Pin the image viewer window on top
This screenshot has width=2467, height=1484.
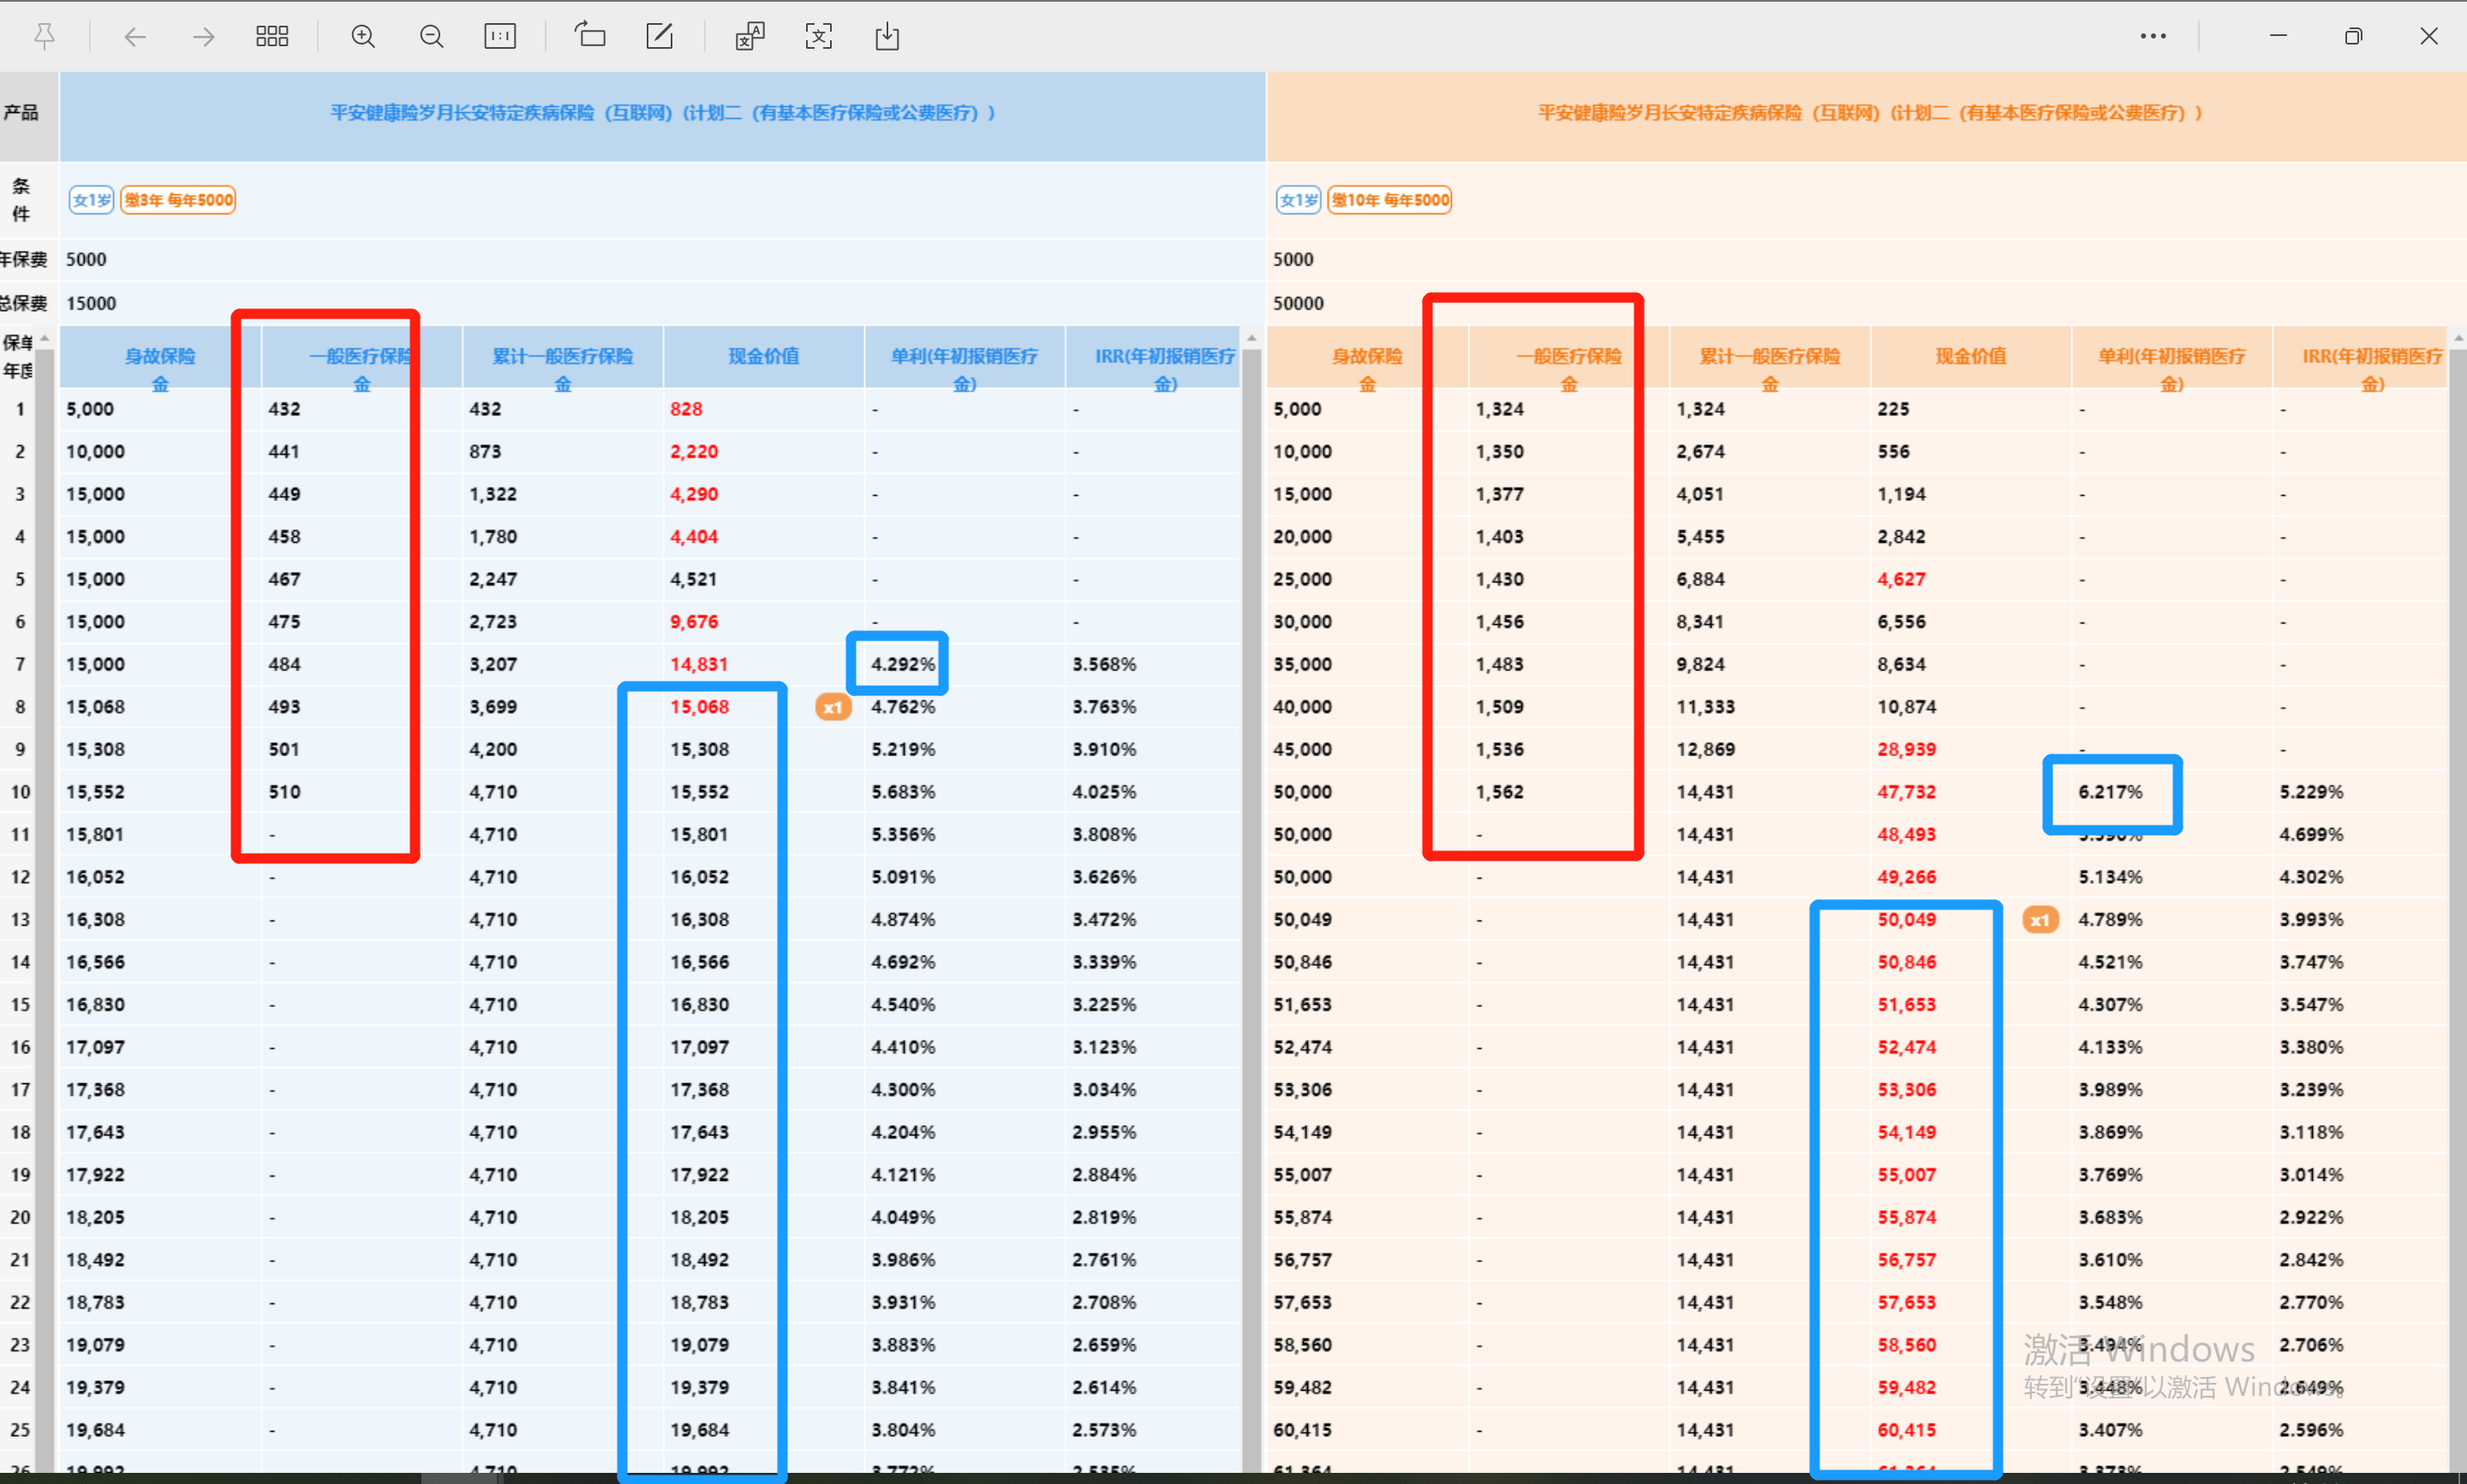(44, 37)
